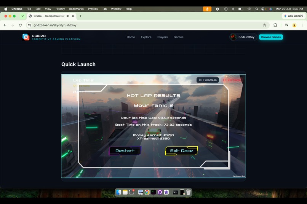Open the SodiumBoy profile badge
This screenshot has height=204, width=307.
(x=243, y=37)
